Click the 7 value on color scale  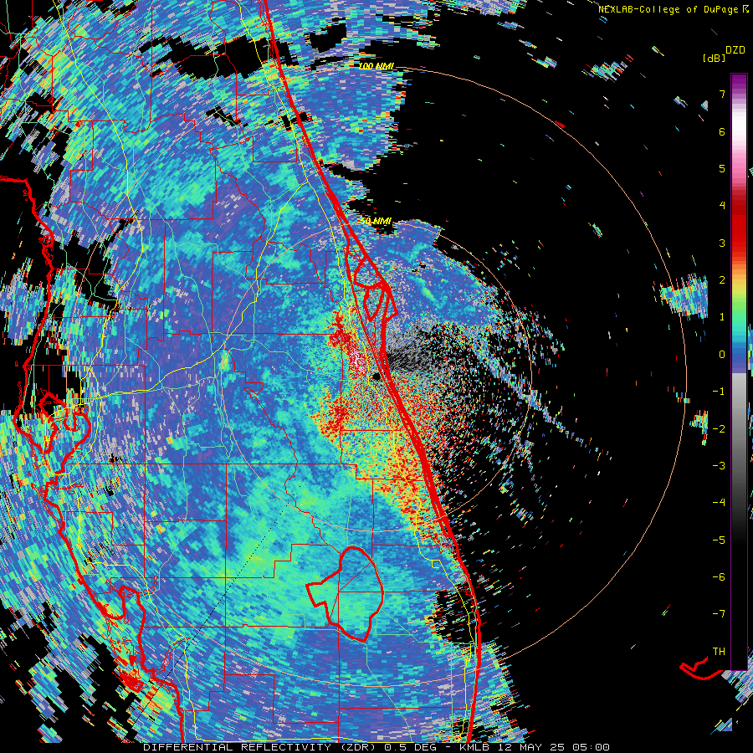coord(722,94)
